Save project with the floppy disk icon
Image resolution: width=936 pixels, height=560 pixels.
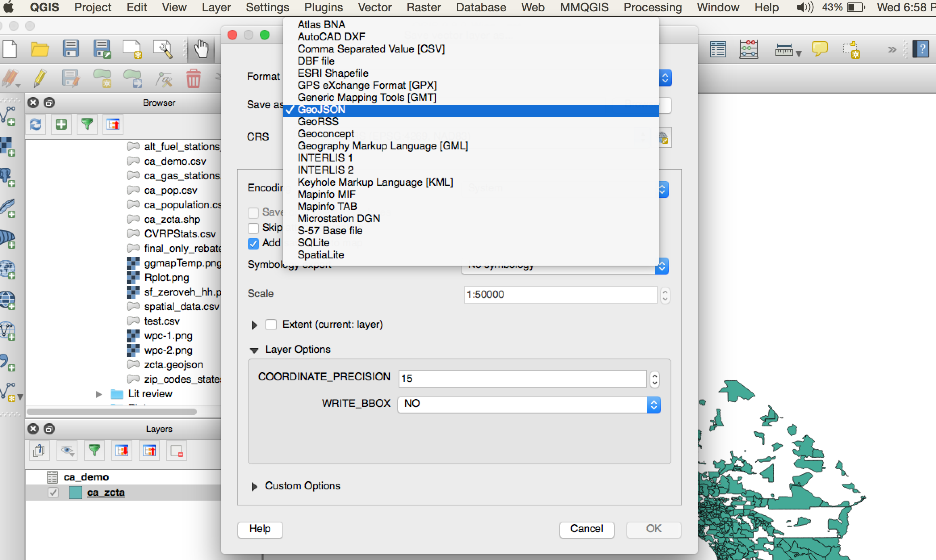71,49
